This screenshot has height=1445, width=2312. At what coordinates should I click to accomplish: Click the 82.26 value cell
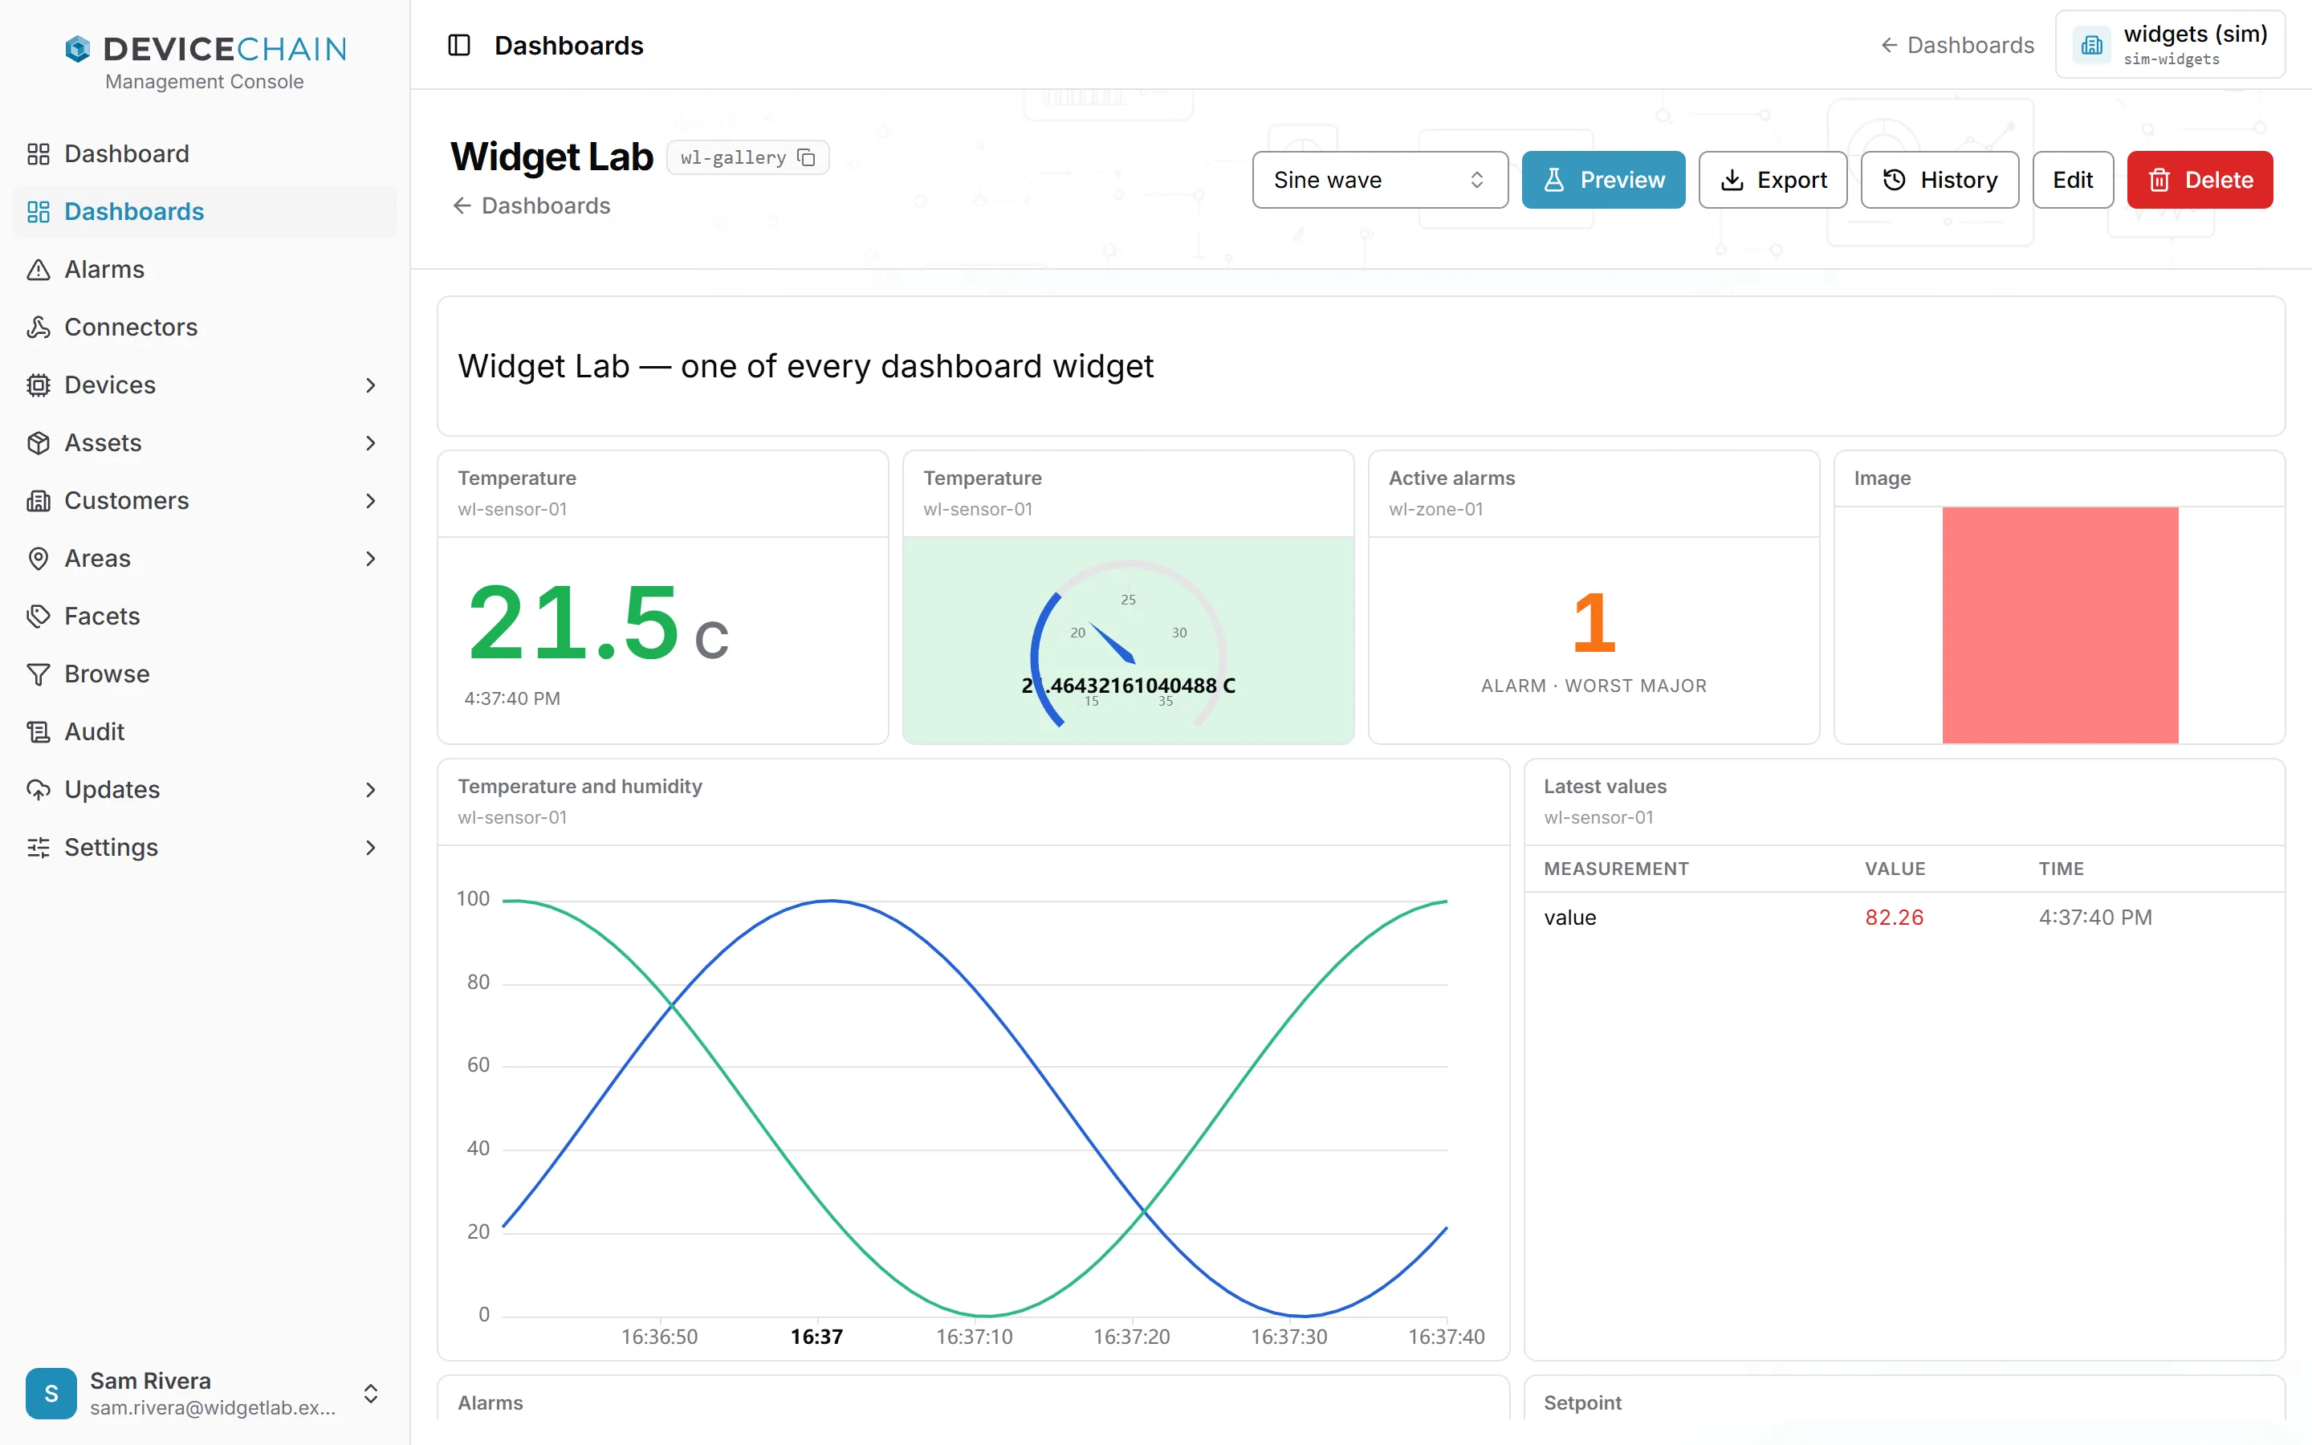(1894, 918)
